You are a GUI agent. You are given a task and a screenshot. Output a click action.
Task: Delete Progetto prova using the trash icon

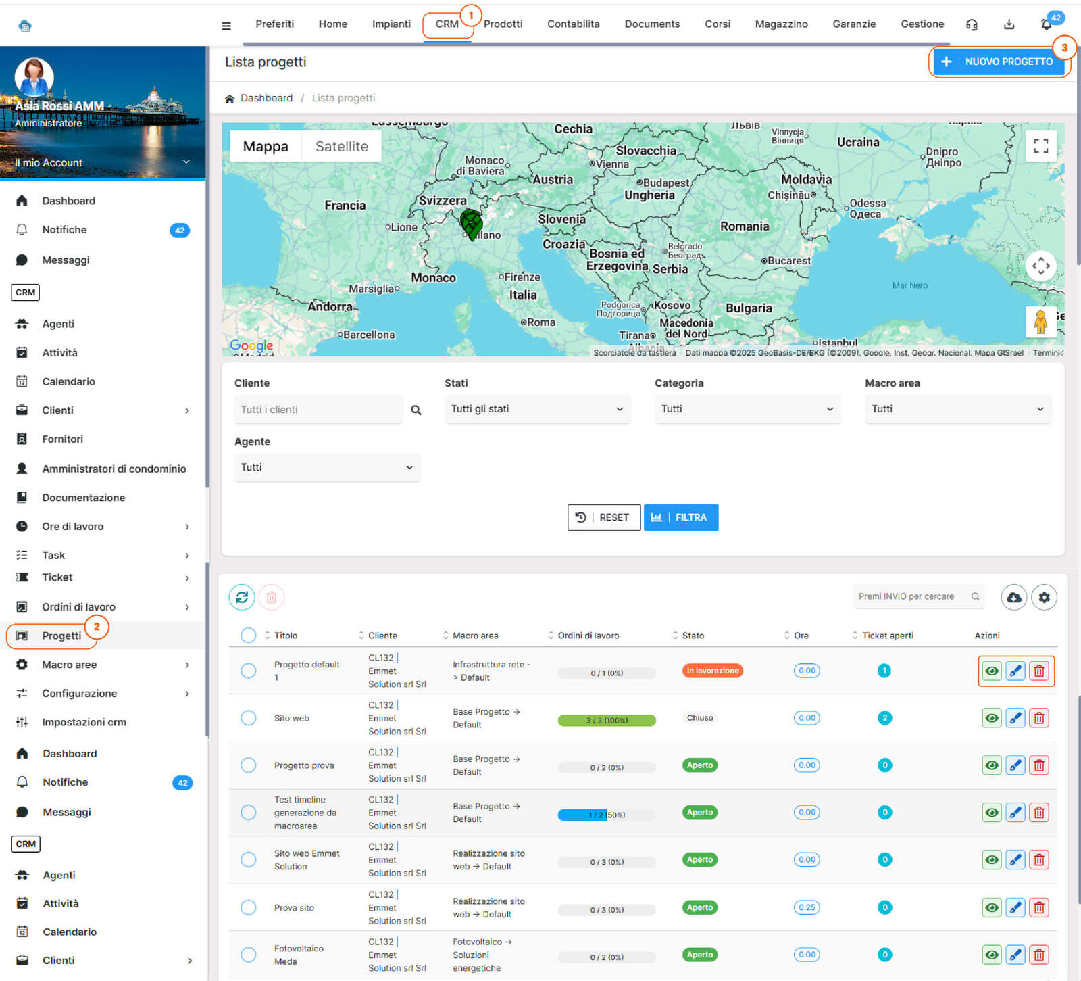pyautogui.click(x=1039, y=765)
